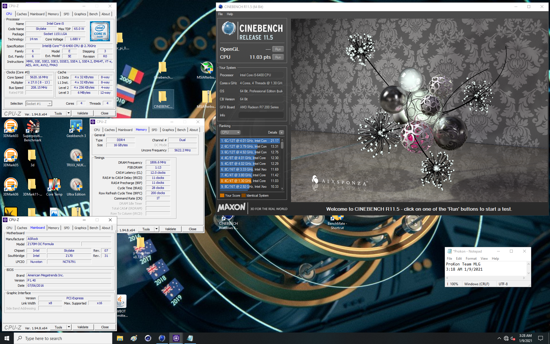
Task: Run the OpenGL test in Cinebench
Action: [x=278, y=49]
